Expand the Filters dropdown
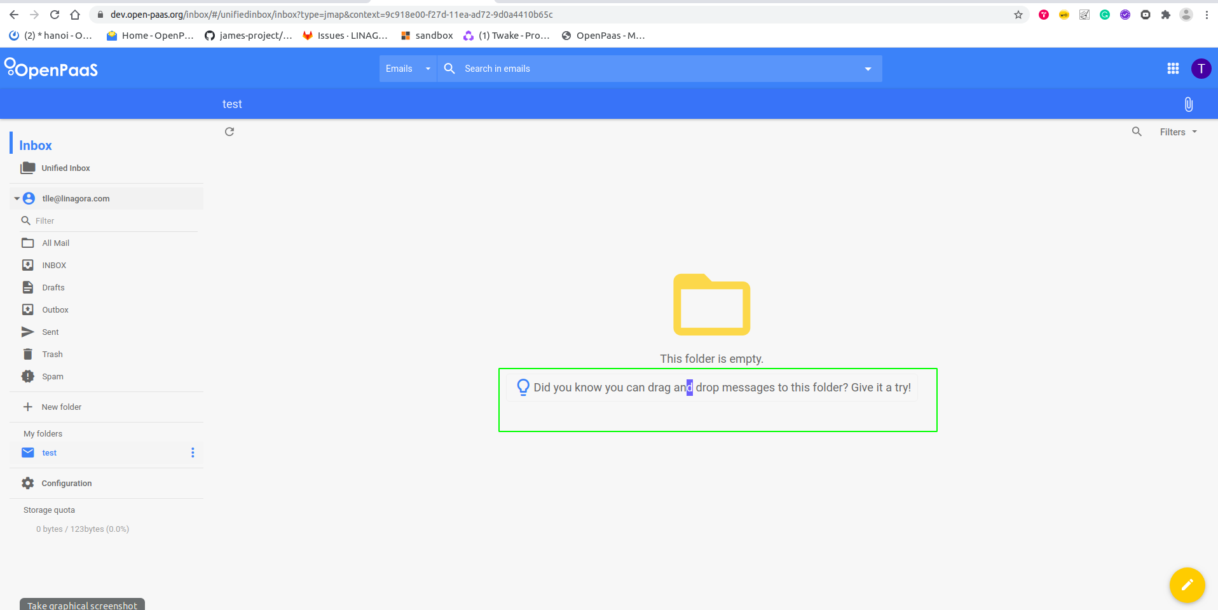1218x610 pixels. [x=1177, y=132]
